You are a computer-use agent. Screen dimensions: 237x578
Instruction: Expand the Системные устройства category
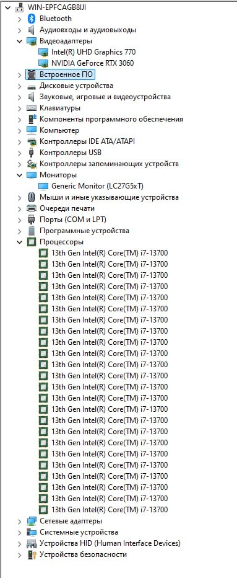(20, 532)
